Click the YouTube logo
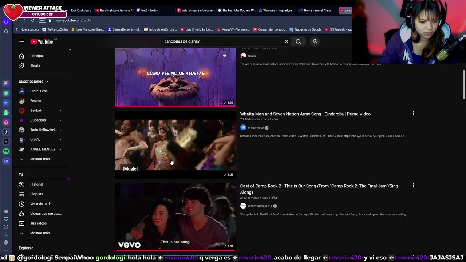This screenshot has height=262, width=466. coord(42,41)
